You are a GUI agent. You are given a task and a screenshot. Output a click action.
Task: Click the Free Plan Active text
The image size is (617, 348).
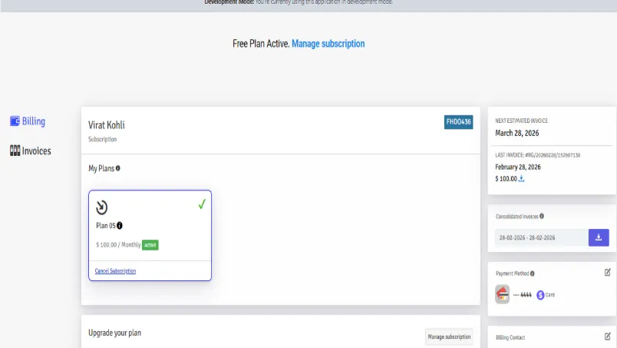[x=261, y=44]
